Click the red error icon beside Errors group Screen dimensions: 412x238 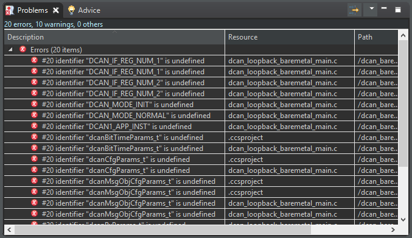(23, 49)
